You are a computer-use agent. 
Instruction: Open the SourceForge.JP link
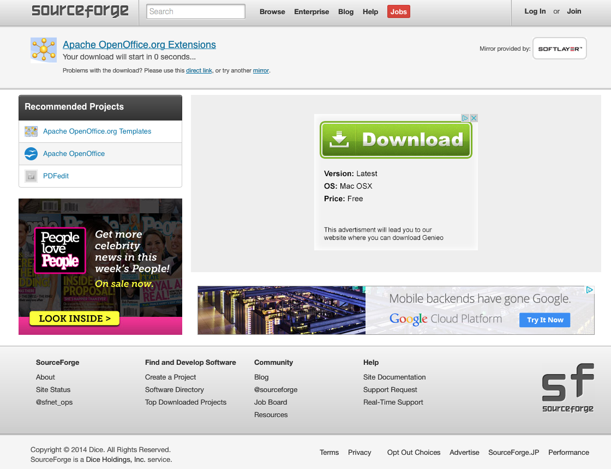point(513,452)
